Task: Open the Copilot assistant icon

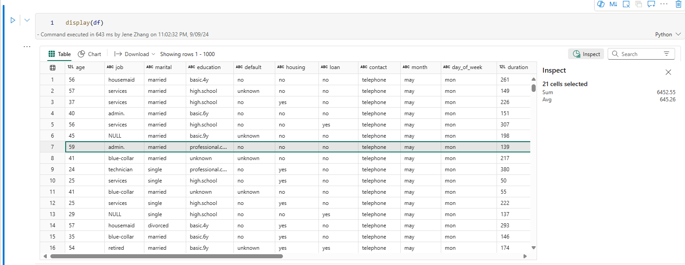Action: click(x=600, y=4)
